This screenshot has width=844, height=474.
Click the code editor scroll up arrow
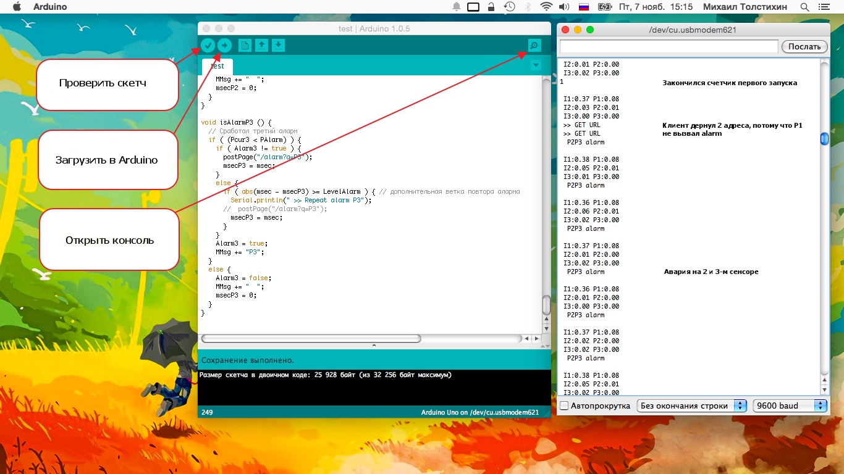pyautogui.click(x=546, y=319)
